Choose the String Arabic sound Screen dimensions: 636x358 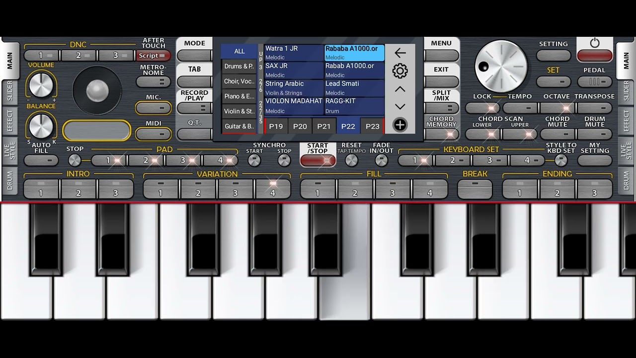[x=294, y=88]
